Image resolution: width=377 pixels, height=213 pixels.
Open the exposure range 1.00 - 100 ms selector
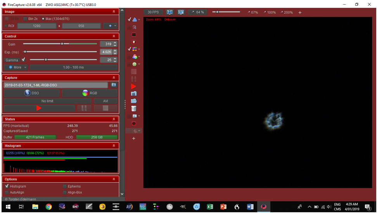tap(73, 67)
